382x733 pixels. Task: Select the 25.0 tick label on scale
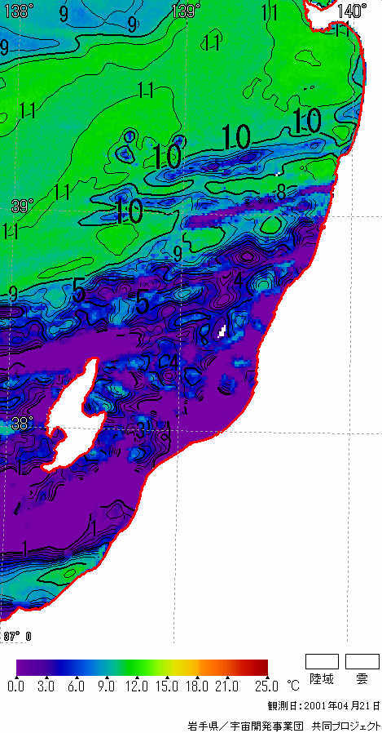[x=268, y=686]
